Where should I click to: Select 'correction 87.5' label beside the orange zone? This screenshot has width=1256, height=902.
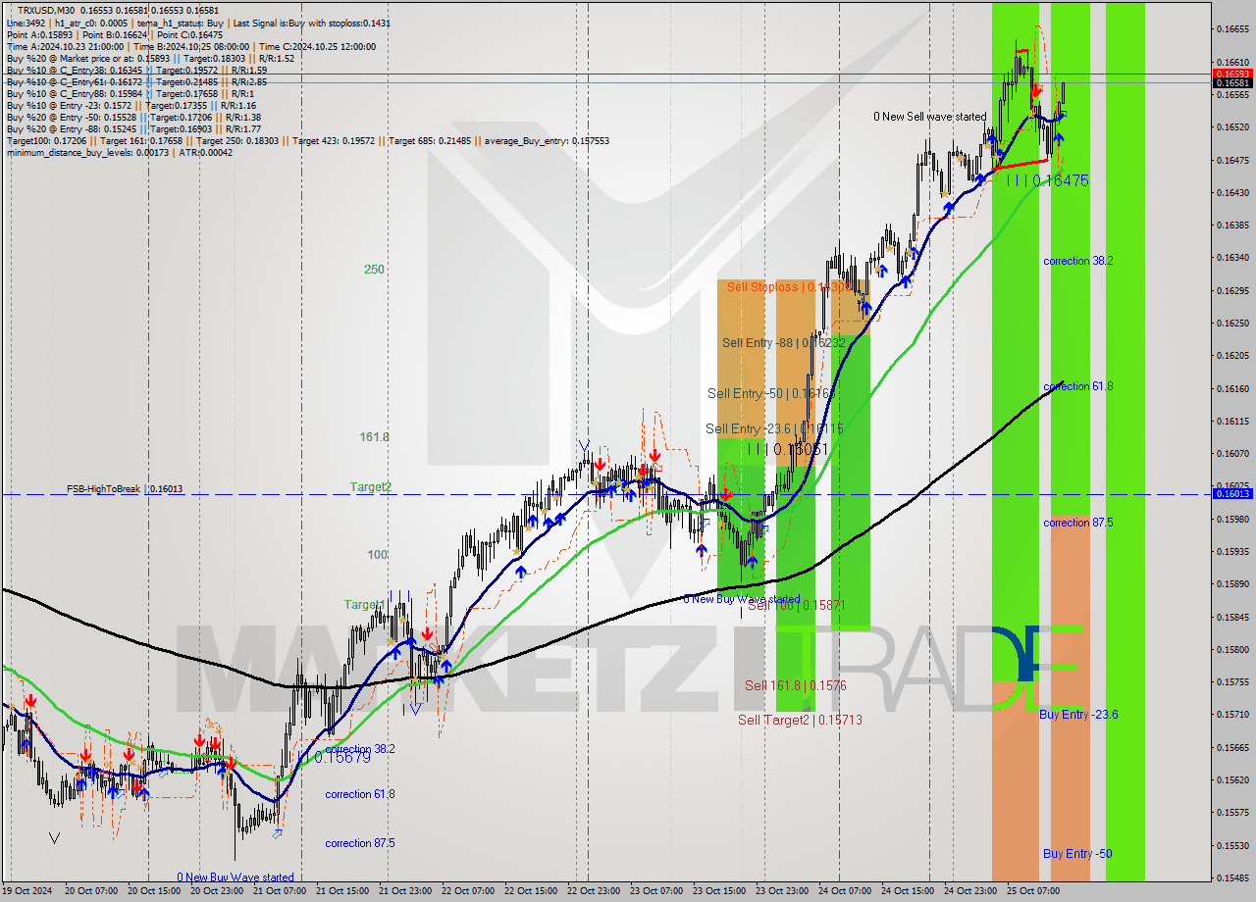[1078, 523]
